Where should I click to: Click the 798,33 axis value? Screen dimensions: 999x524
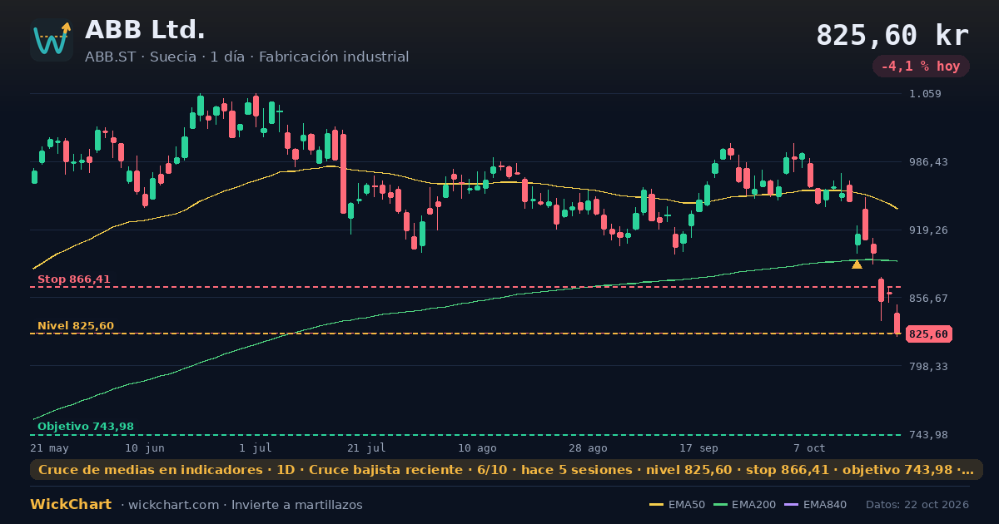928,366
